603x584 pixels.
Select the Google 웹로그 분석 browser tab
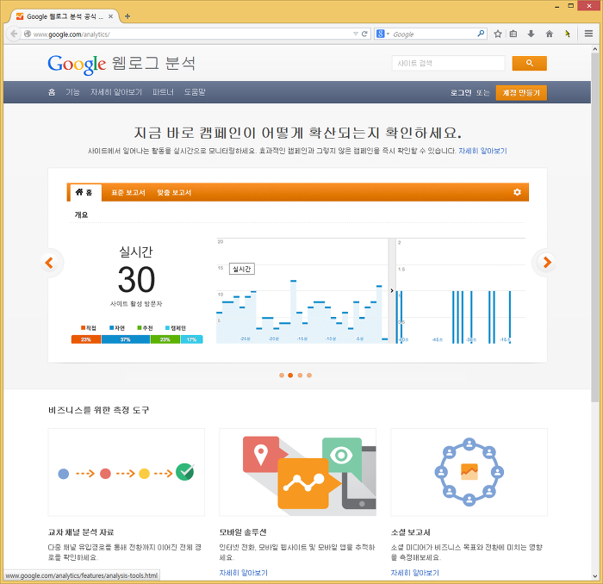coord(65,16)
